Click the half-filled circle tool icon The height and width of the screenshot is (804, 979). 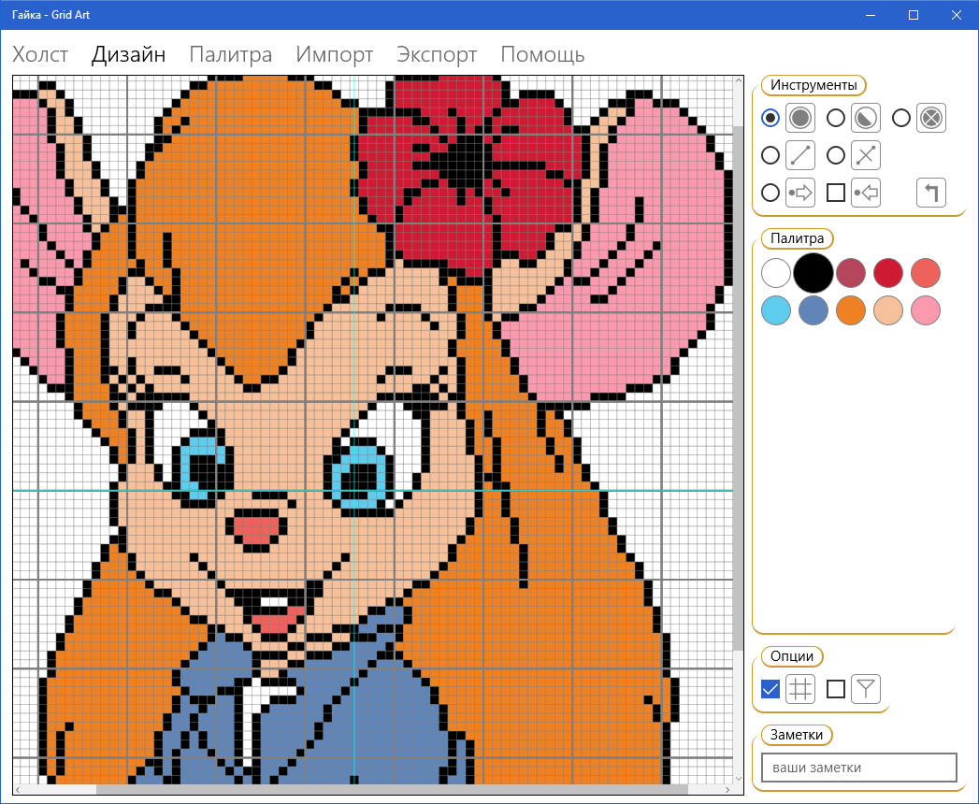[x=865, y=118]
